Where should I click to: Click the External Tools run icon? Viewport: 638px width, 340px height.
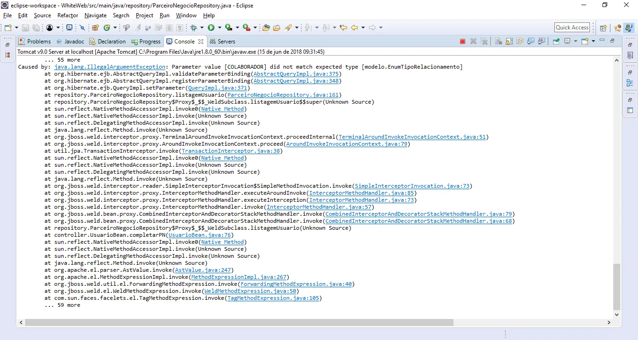246,28
